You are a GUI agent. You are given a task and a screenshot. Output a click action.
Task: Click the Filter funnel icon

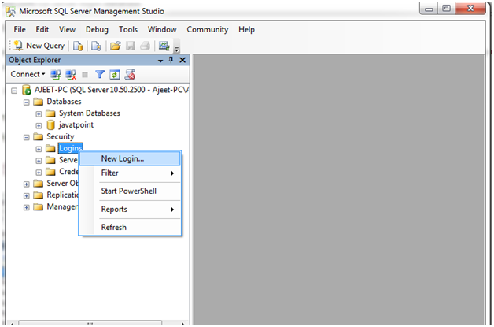(x=100, y=74)
